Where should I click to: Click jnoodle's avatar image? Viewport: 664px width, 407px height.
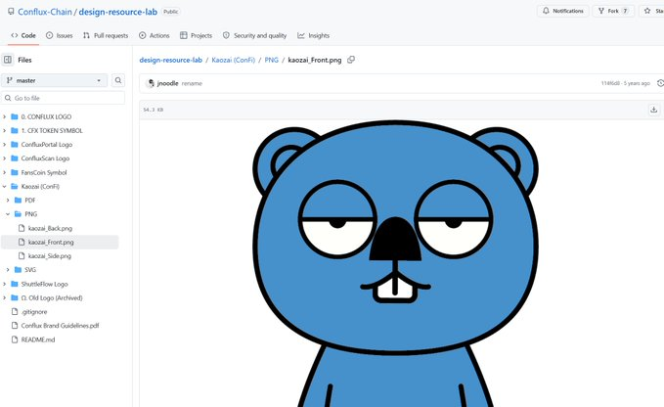tap(150, 83)
